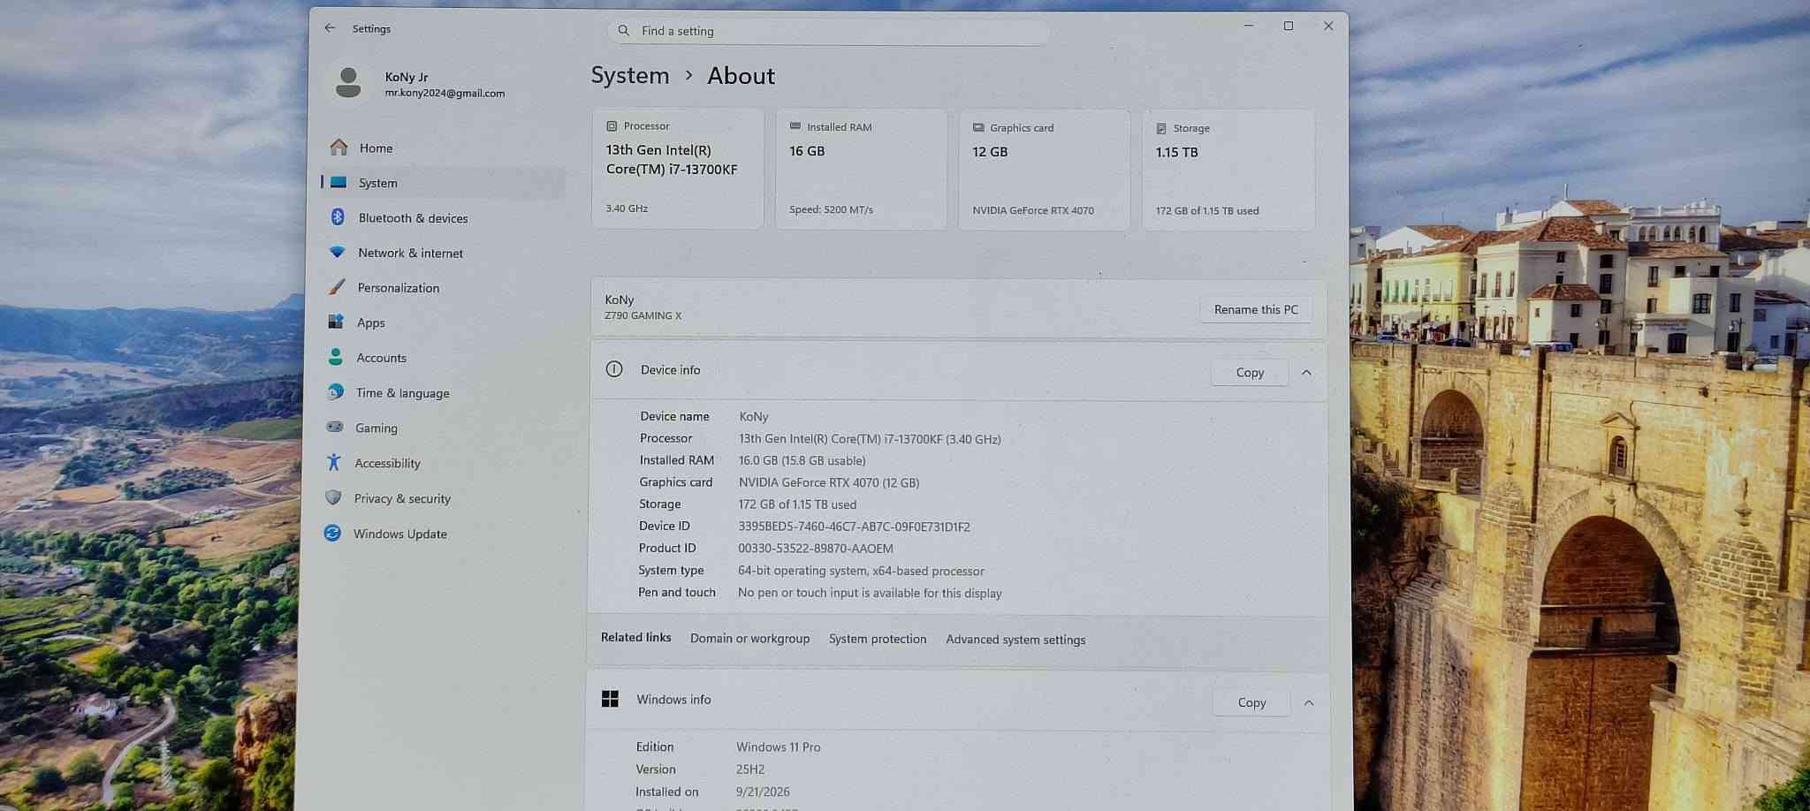Screen dimensions: 1810x811
Task: Click the Device info circle icon
Action: [x=614, y=369]
